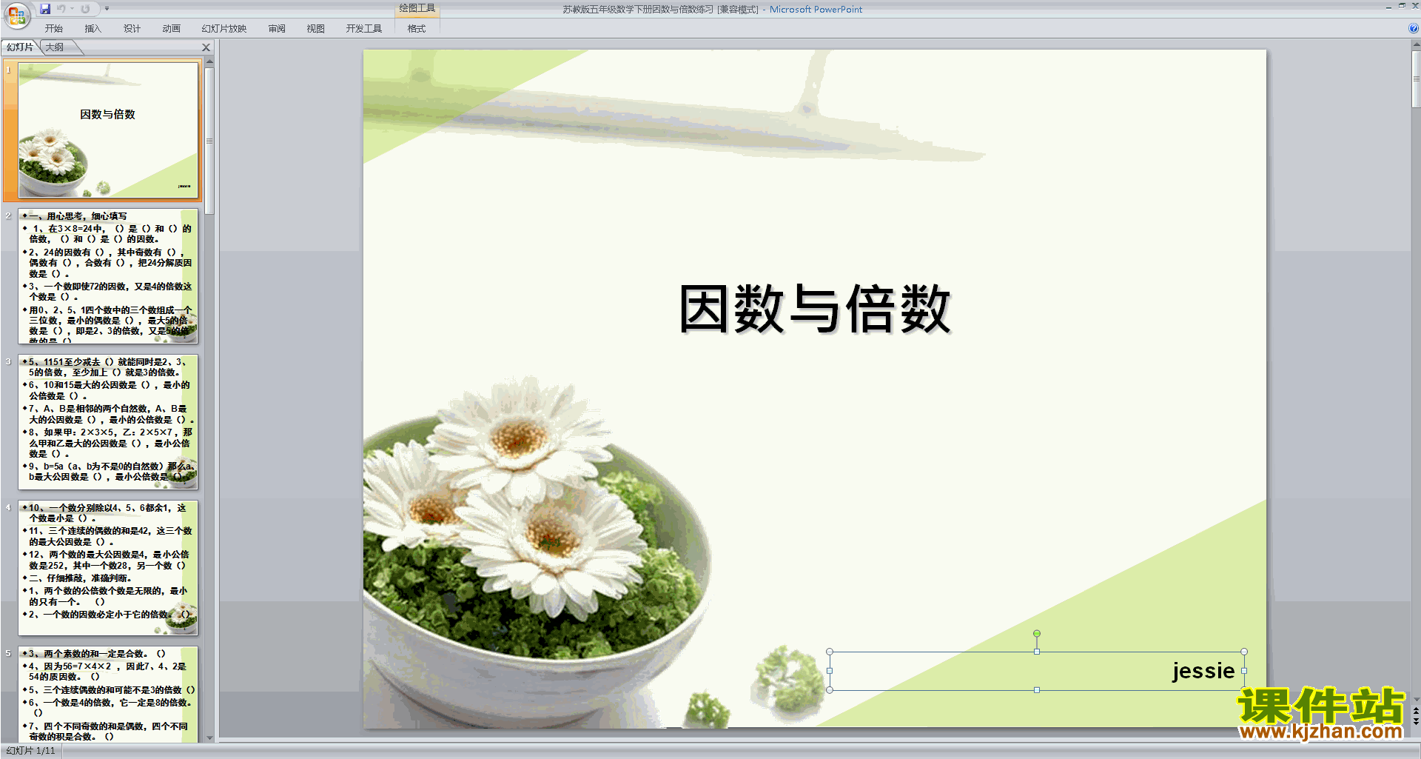Close the PowerPoint window

pos(1415,6)
